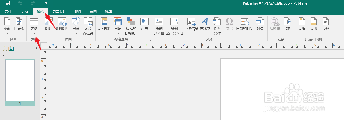Click the Undo arrow icon
Image resolution: width=344 pixels, height=120 pixels.
pyautogui.click(x=20, y=3)
